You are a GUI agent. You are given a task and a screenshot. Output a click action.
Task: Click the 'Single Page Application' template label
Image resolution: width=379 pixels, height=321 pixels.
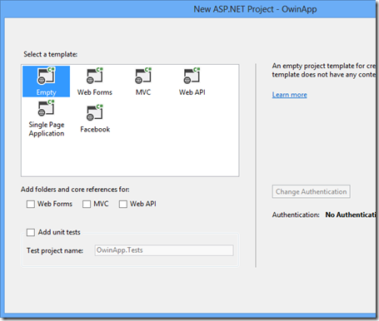point(47,129)
